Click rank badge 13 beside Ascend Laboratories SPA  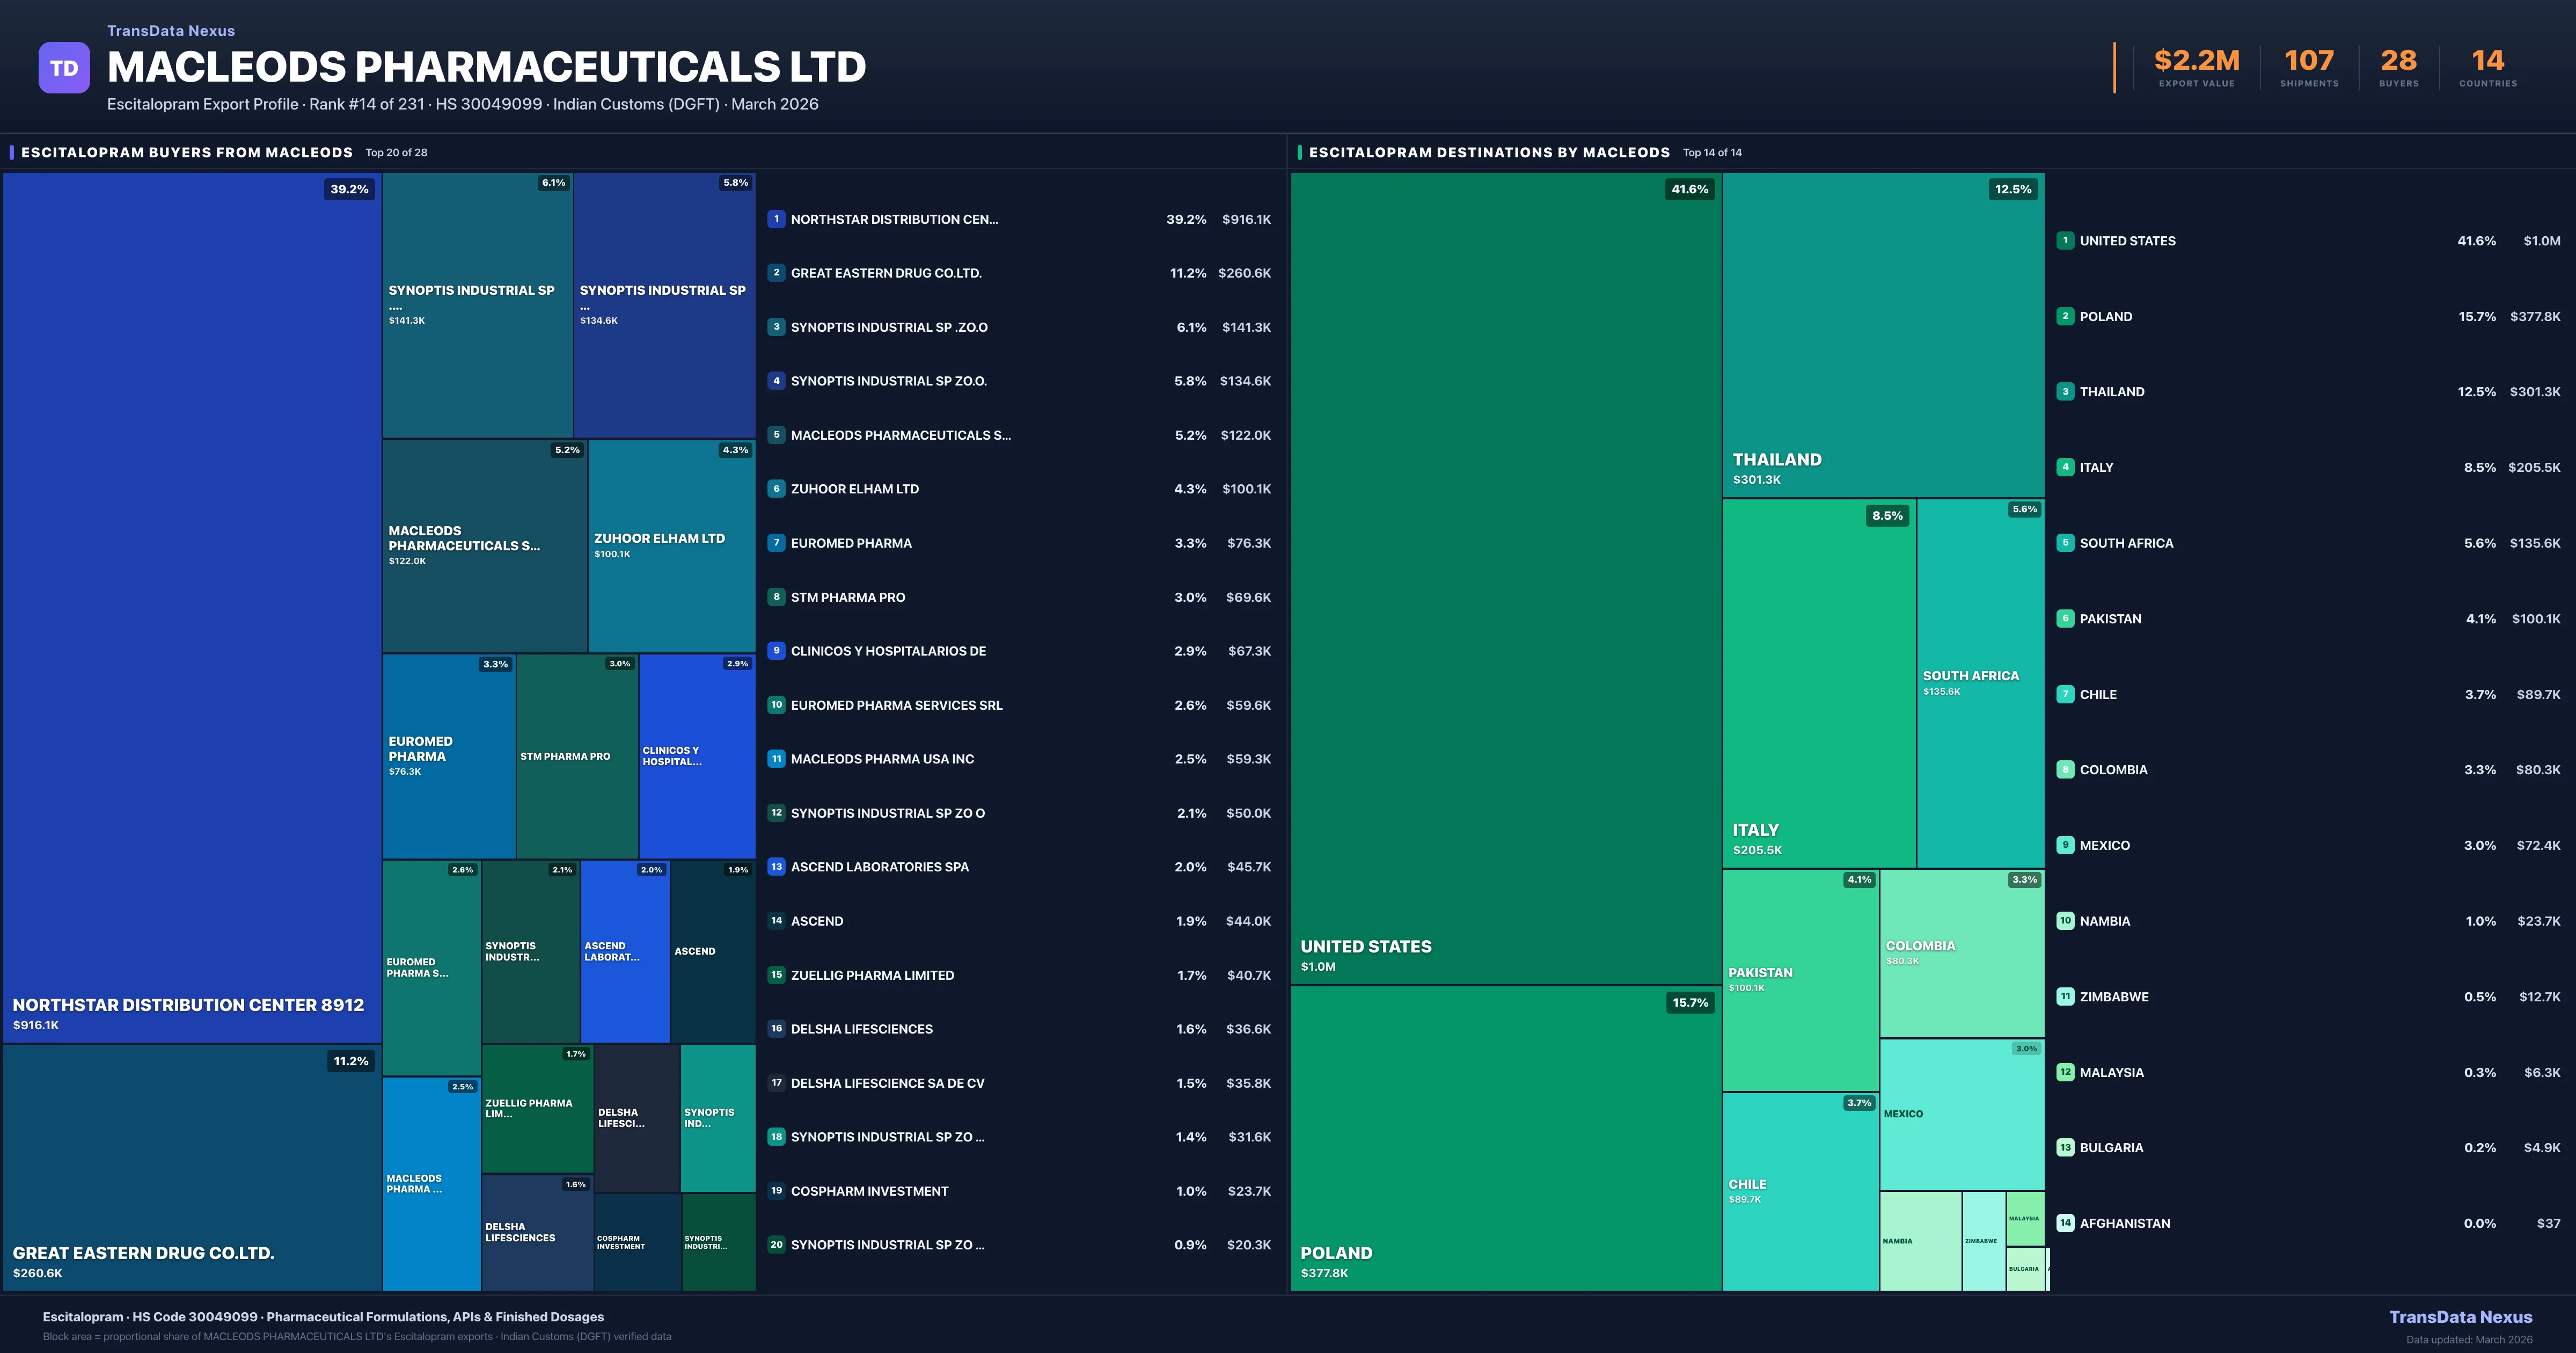[x=776, y=867]
